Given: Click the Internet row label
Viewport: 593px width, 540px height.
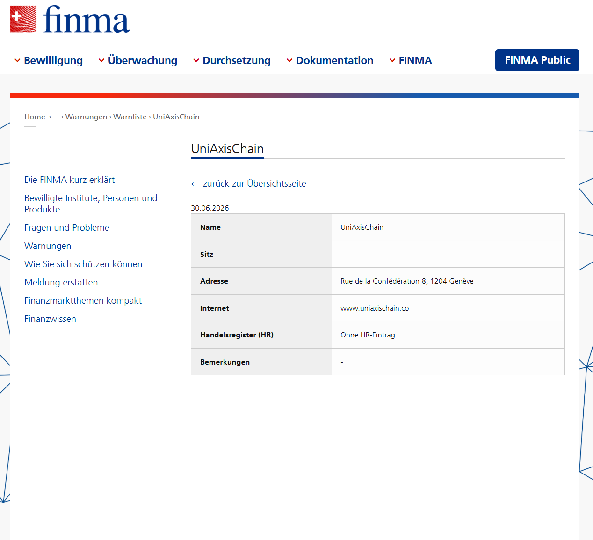Looking at the screenshot, I should 215,308.
